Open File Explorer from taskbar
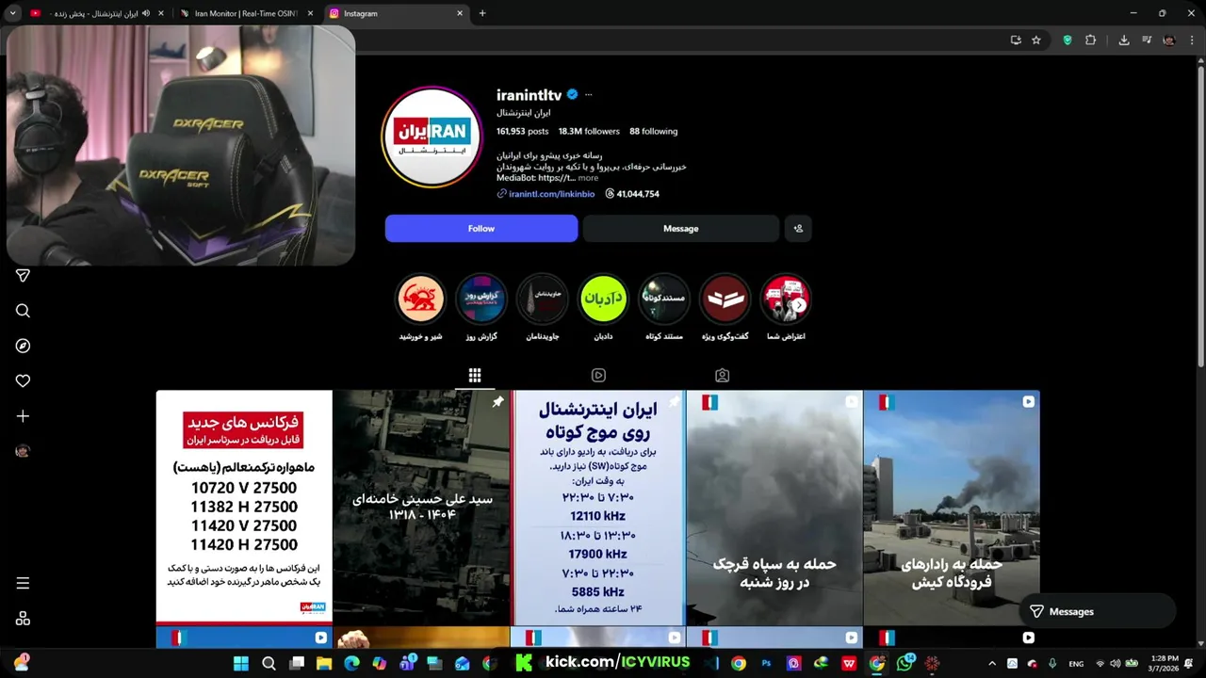 pyautogui.click(x=324, y=664)
